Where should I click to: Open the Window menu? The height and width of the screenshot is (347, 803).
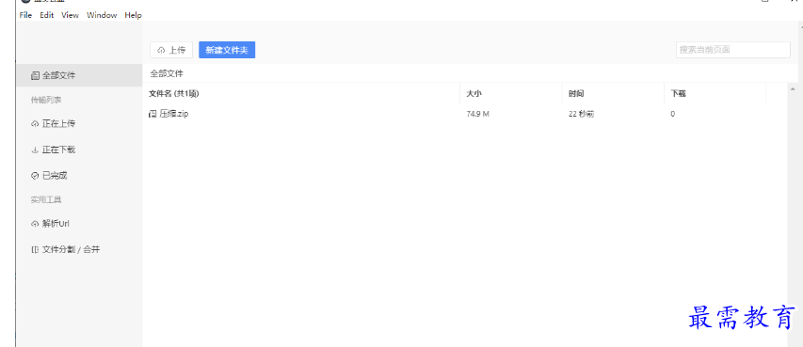point(102,15)
